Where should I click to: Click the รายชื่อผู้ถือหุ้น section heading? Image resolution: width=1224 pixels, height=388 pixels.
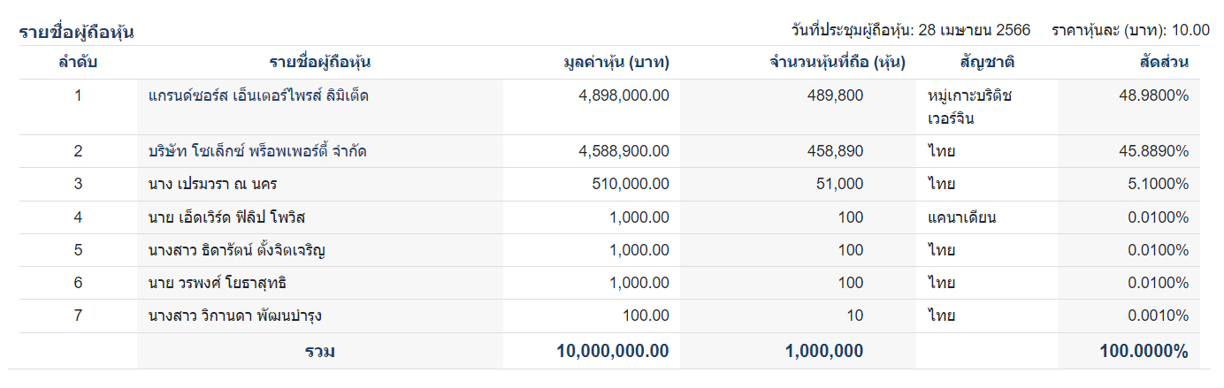point(76,33)
